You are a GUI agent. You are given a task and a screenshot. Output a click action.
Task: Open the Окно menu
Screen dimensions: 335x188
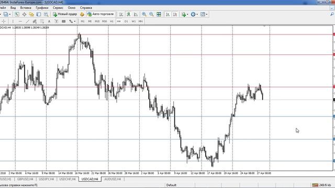(x=72, y=8)
